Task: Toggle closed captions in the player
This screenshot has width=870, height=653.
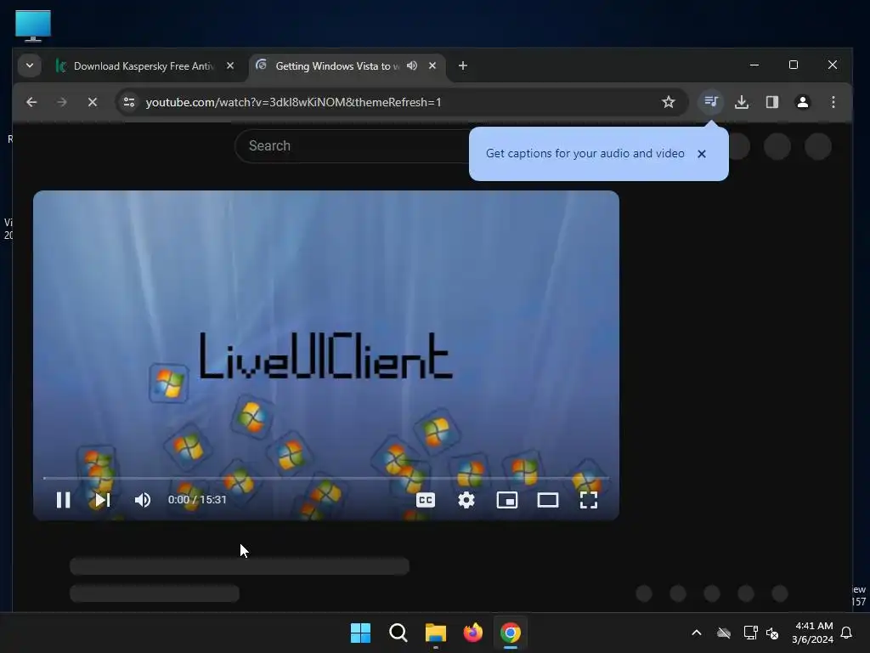Action: [x=426, y=500]
